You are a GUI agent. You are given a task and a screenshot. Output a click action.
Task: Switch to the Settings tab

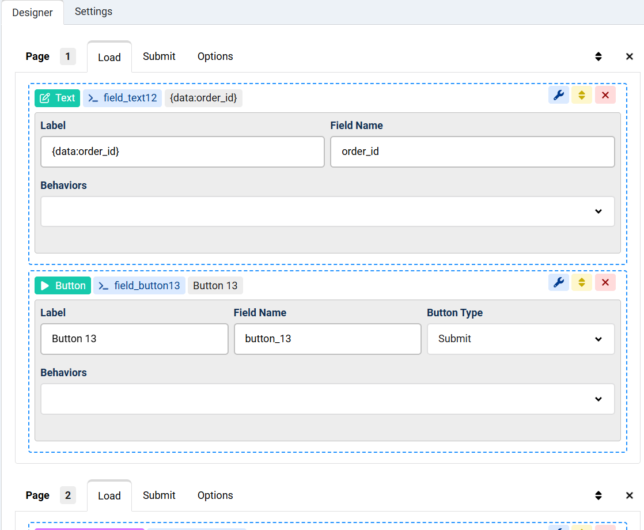[93, 12]
